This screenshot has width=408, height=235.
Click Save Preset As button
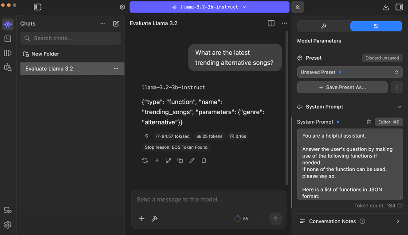tap(342, 87)
